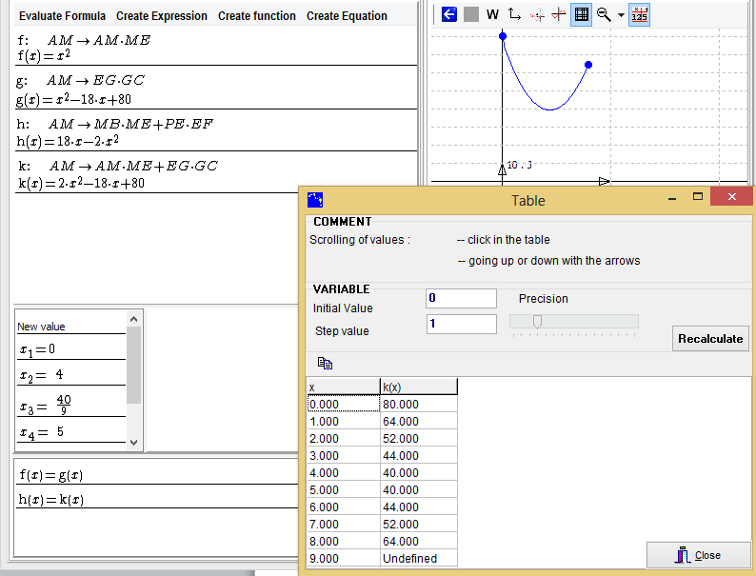The height and width of the screenshot is (576, 756).
Task: Click the Table window title icon
Action: pos(315,200)
